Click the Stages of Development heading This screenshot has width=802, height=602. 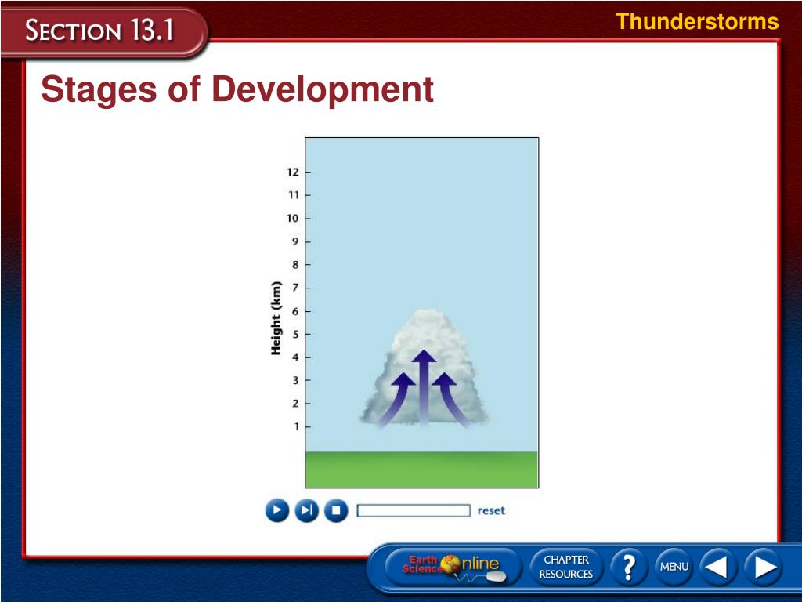(237, 89)
